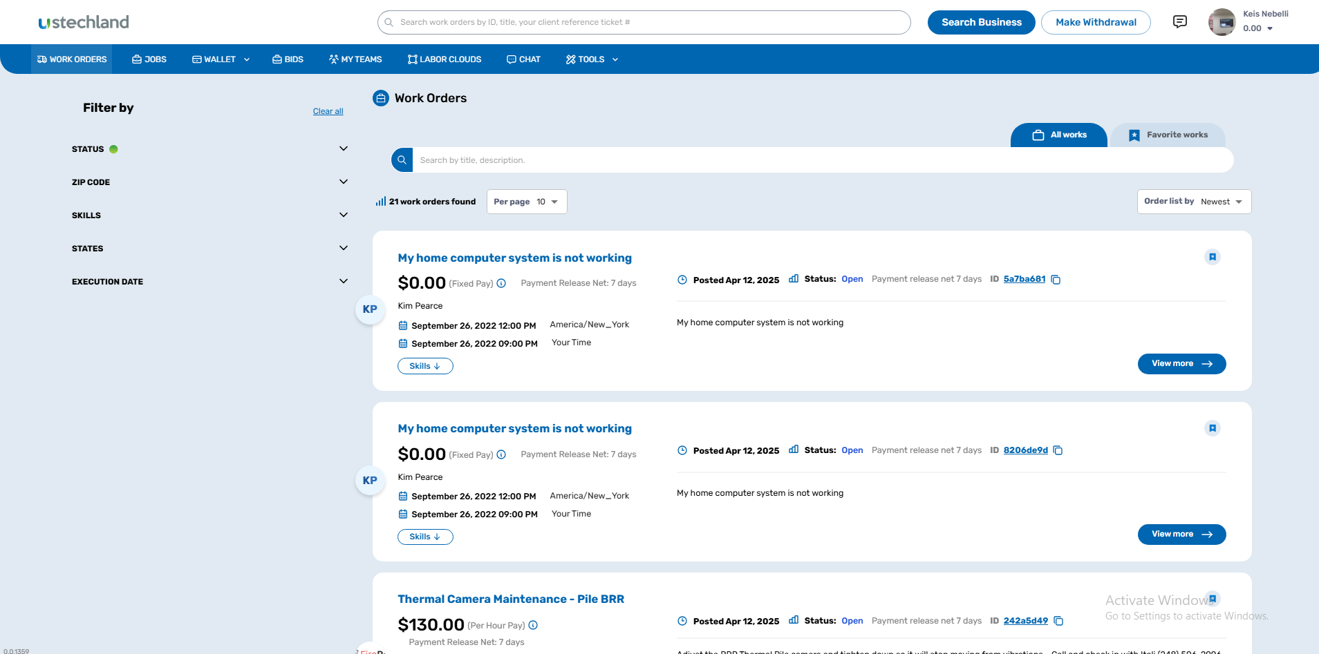This screenshot has width=1319, height=654.
Task: Bookmark the first computer system work order
Action: 1213,257
